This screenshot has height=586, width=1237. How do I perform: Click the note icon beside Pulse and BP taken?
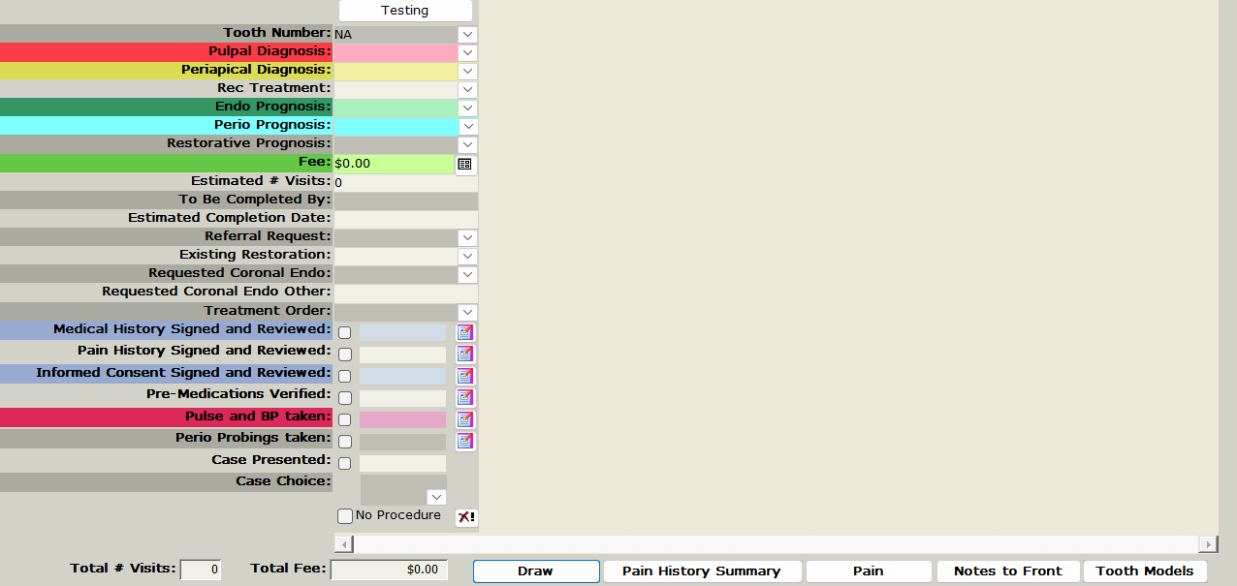(465, 419)
